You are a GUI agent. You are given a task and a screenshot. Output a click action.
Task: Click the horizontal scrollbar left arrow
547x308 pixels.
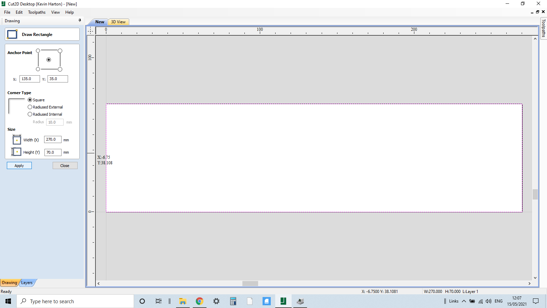99,283
